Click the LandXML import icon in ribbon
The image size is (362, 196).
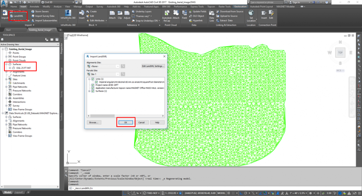(17, 16)
